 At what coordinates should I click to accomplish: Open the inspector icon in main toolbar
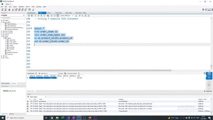click(x=9, y=10)
